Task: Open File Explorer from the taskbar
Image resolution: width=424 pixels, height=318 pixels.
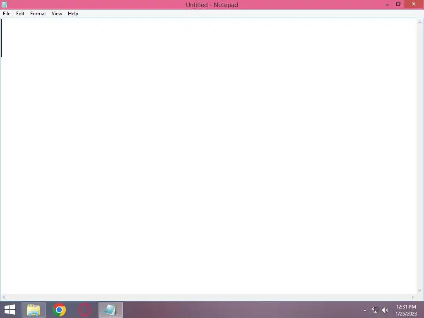Action: coord(34,310)
